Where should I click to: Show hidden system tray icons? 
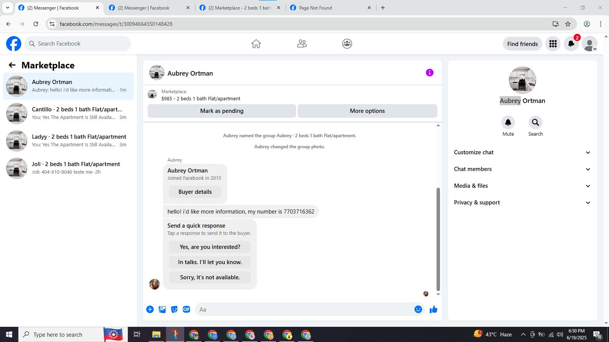(x=523, y=334)
